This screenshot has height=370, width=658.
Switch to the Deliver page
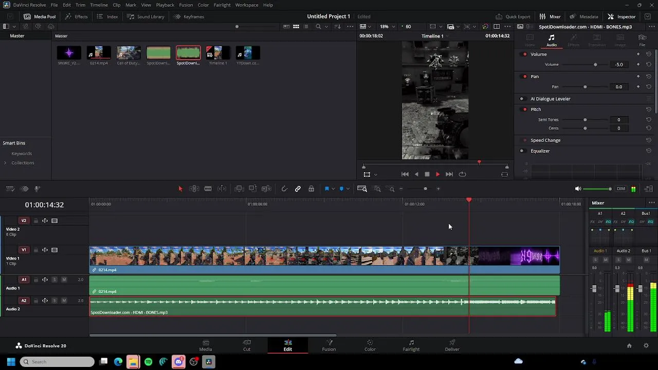(452, 345)
